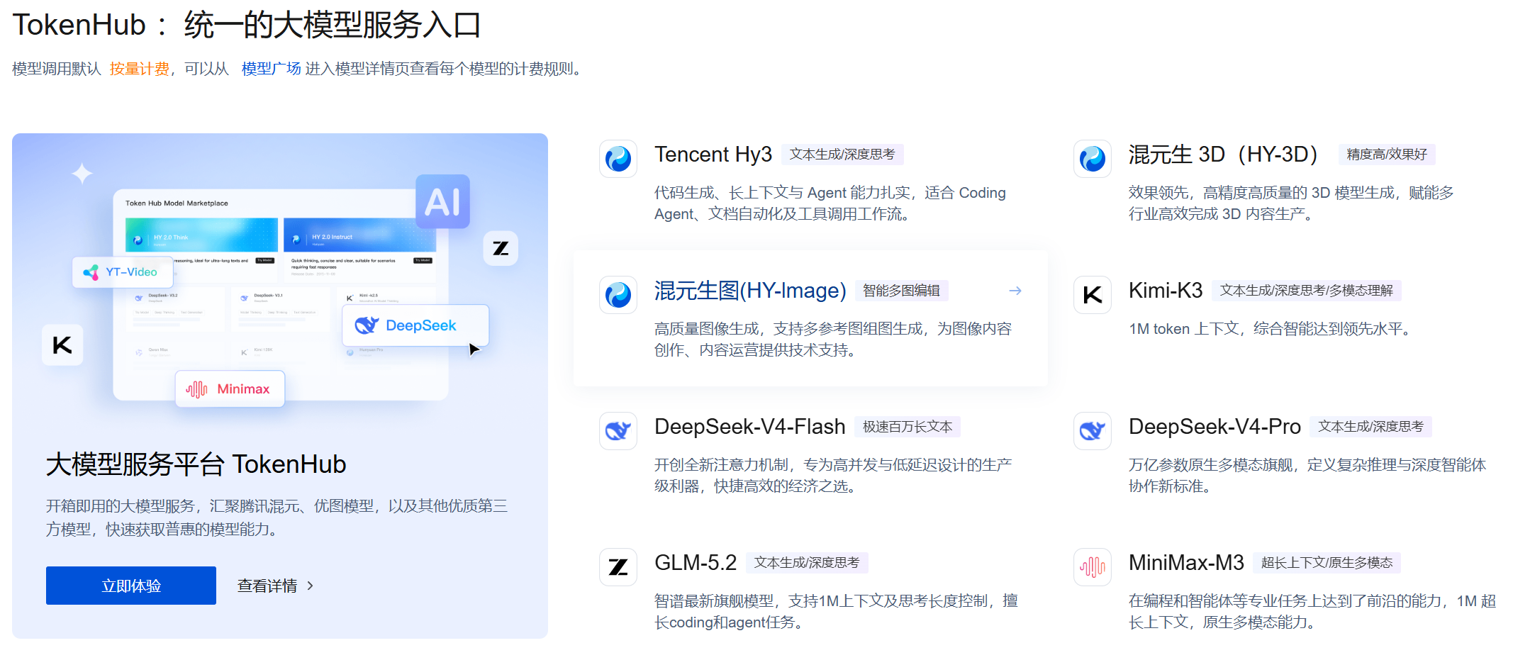The height and width of the screenshot is (660, 1513).
Task: Click the DeepSeek-V4-Flash description about 全新注意力机制
Action: pos(833,476)
